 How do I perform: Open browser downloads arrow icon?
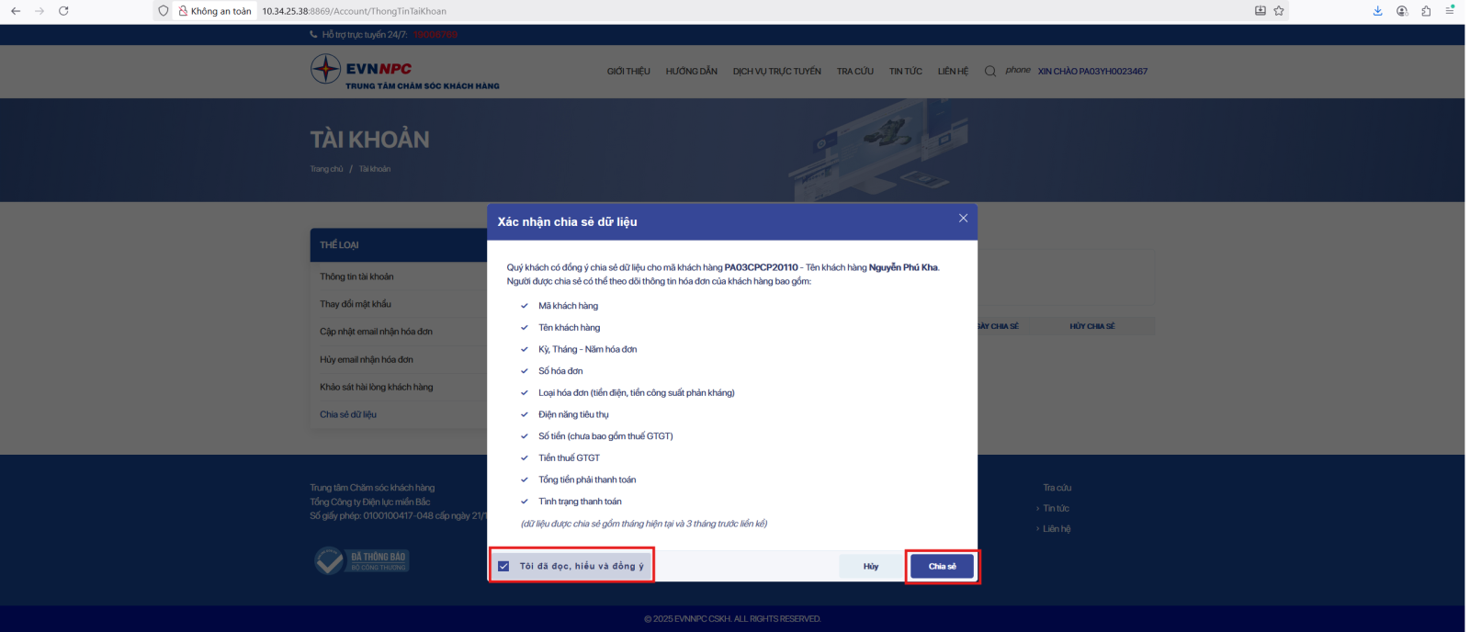coord(1377,11)
